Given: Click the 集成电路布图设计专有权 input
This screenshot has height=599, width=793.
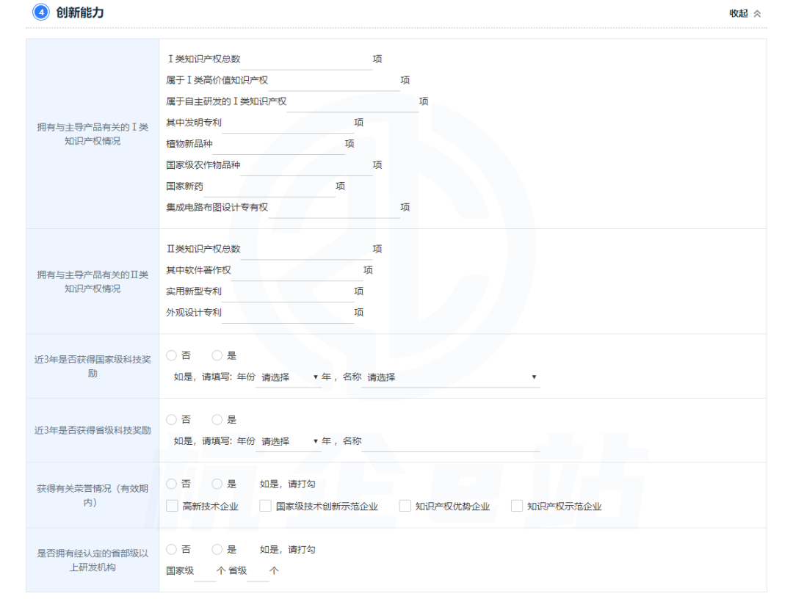Looking at the screenshot, I should [334, 208].
